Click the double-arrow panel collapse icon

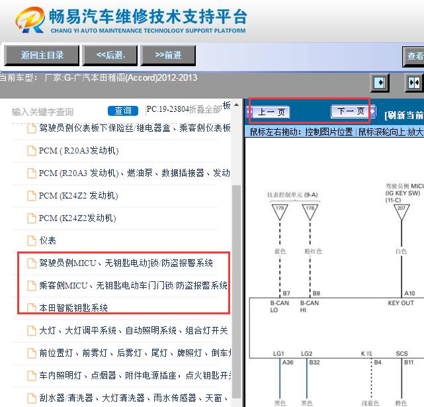(414, 82)
